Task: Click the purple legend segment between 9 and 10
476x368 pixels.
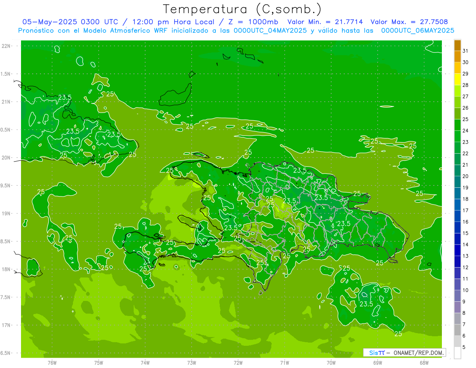Action: click(457, 296)
